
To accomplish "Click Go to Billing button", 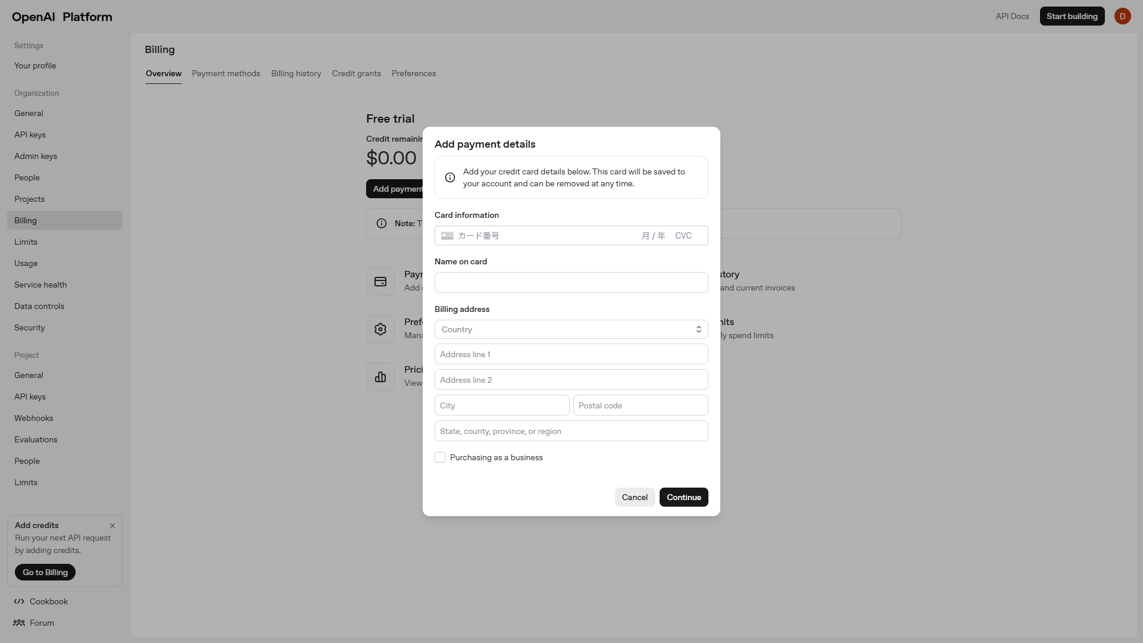I will click(45, 572).
